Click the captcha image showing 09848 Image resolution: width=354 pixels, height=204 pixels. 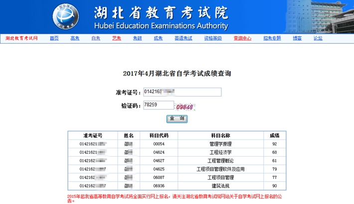coord(185,106)
